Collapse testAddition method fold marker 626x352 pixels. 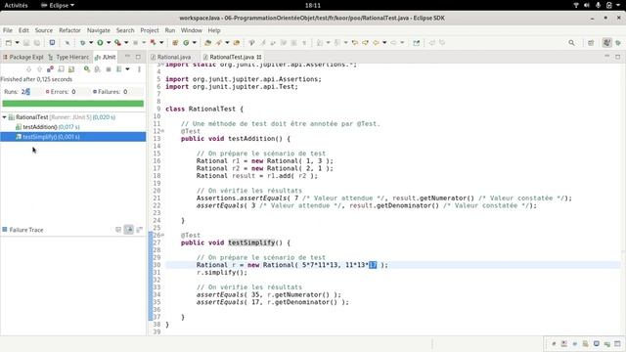162,131
